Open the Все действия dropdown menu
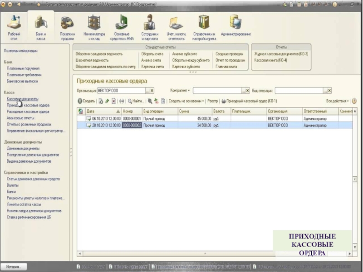363x272 pixels. click(337, 101)
